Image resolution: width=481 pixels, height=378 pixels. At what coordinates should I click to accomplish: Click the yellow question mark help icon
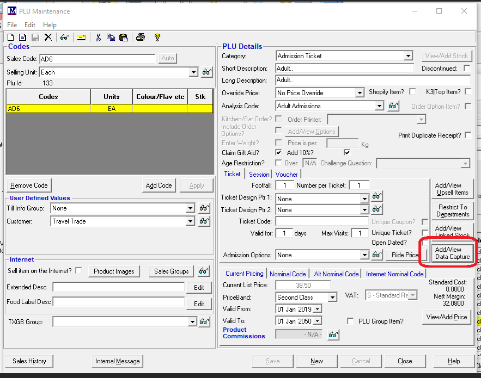pos(157,38)
